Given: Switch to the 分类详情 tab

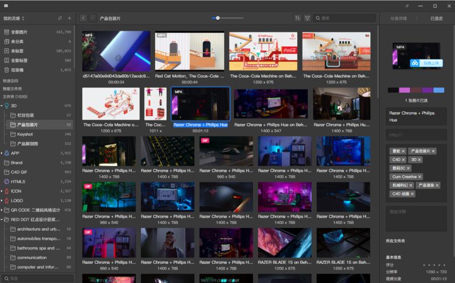Looking at the screenshot, I should [x=398, y=18].
